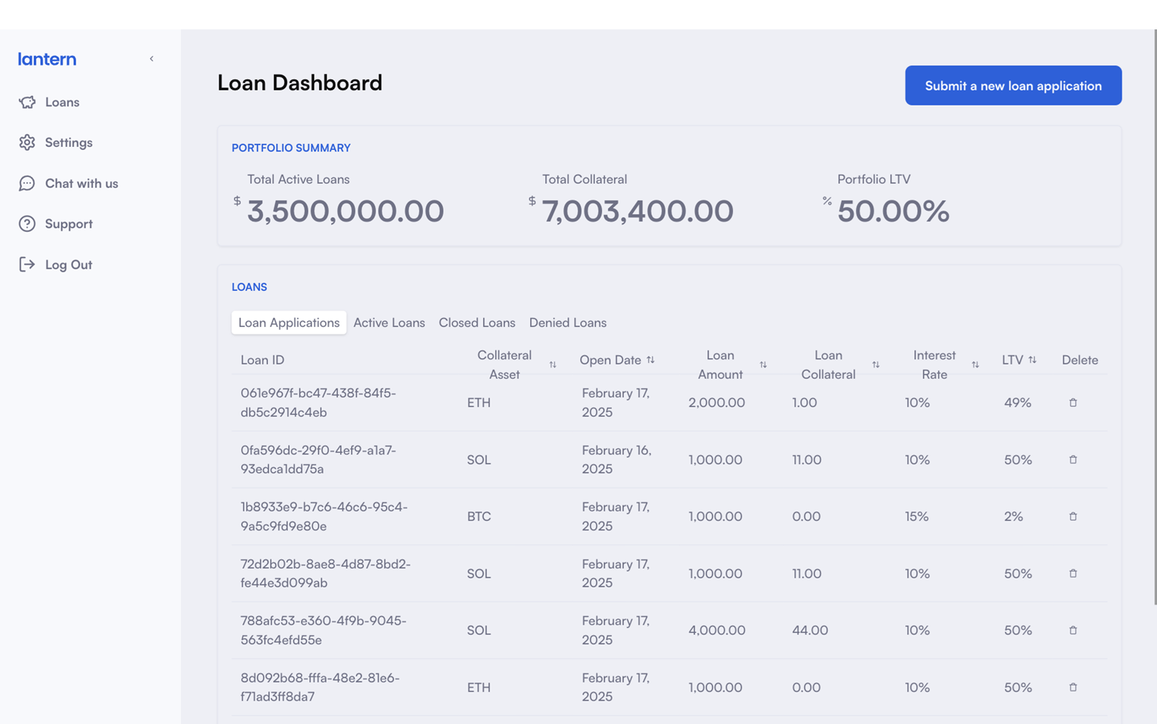Open Chat with us in sidebar
This screenshot has width=1157, height=724.
coord(81,183)
